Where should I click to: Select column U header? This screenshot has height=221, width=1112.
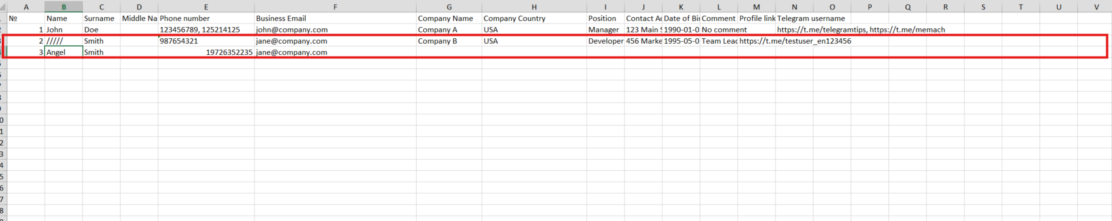click(1059, 7)
